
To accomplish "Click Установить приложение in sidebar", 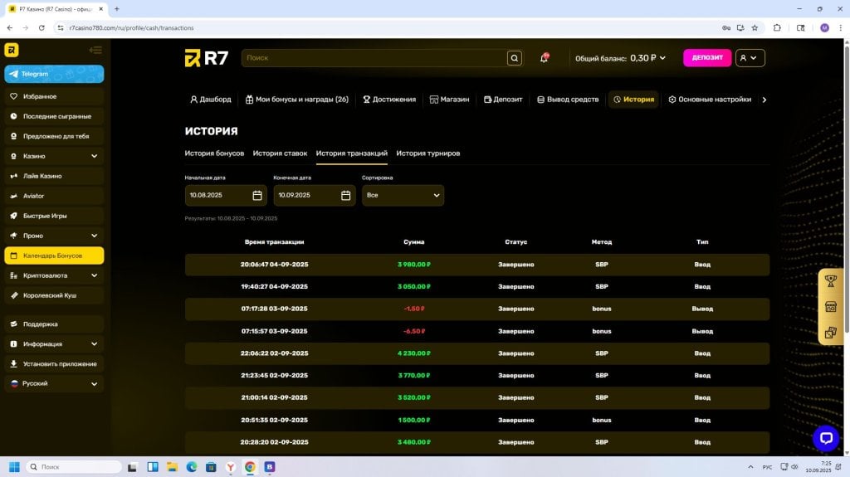I will pyautogui.click(x=54, y=363).
